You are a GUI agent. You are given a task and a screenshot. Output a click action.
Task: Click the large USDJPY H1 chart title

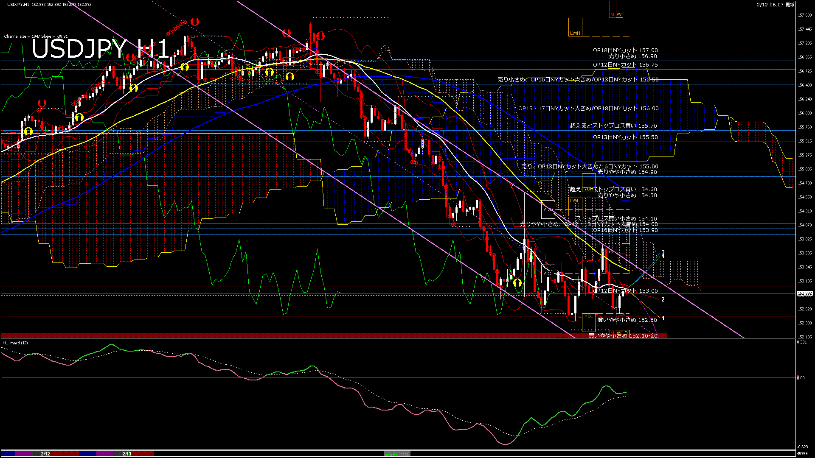pos(100,49)
